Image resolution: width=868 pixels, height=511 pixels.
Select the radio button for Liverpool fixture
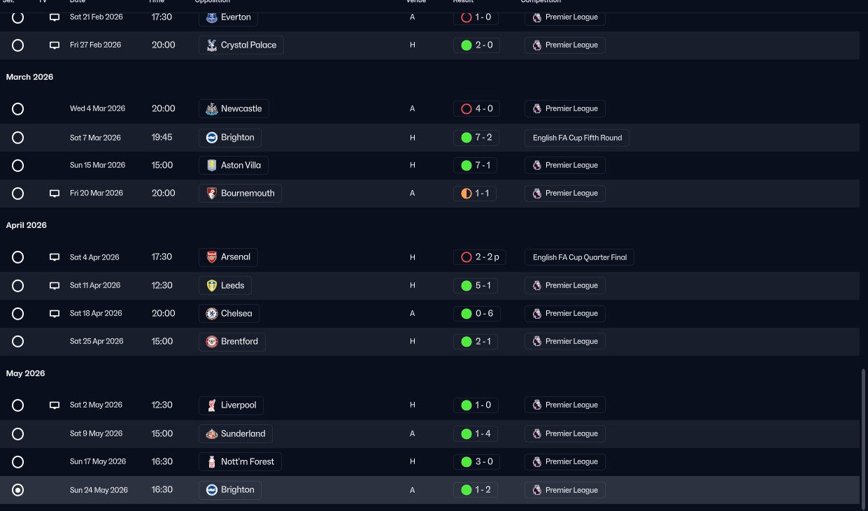click(x=18, y=405)
